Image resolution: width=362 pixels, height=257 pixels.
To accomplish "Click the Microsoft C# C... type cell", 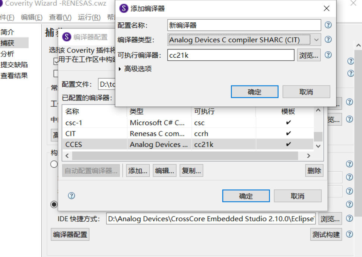I will [x=159, y=123].
